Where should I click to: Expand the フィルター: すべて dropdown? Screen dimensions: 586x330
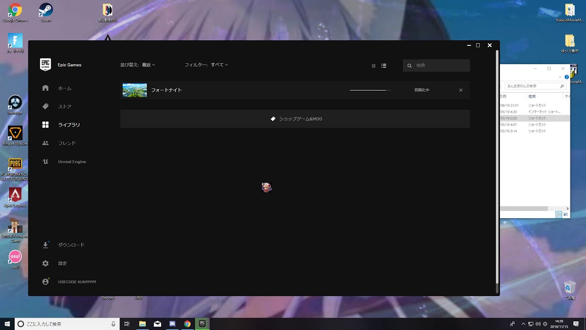206,65
